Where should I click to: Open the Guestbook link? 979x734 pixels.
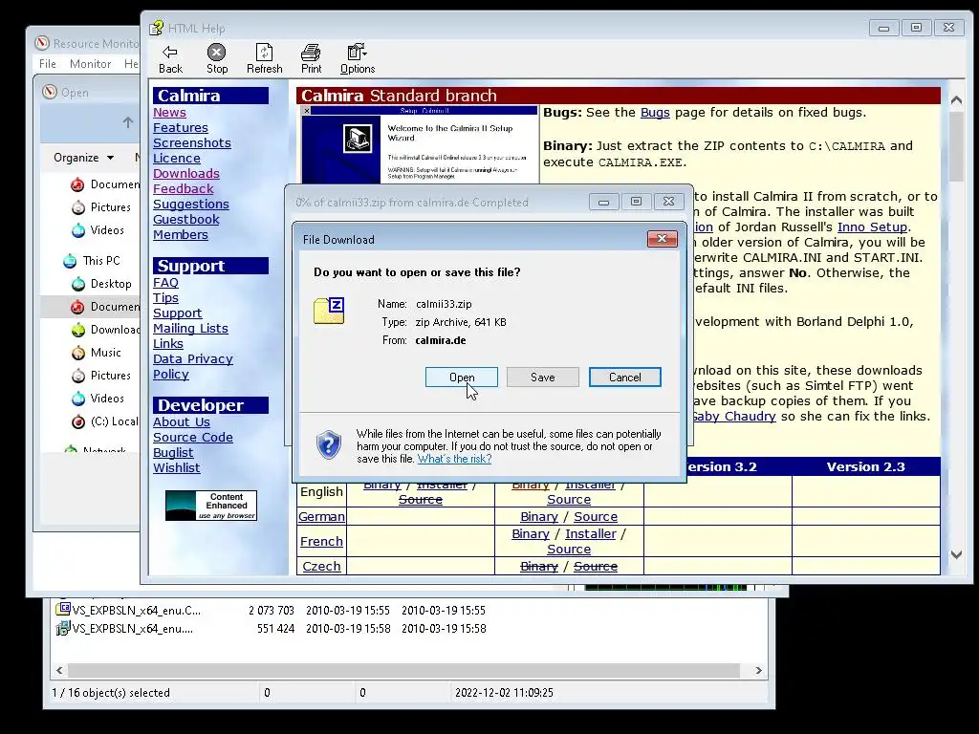(x=186, y=219)
